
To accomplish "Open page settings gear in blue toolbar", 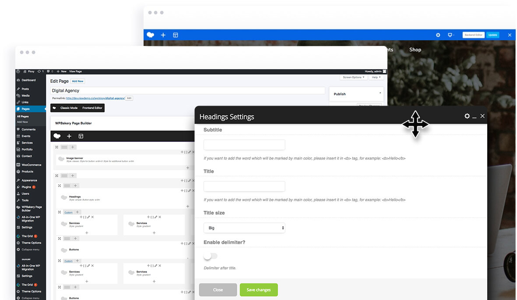I will (438, 35).
